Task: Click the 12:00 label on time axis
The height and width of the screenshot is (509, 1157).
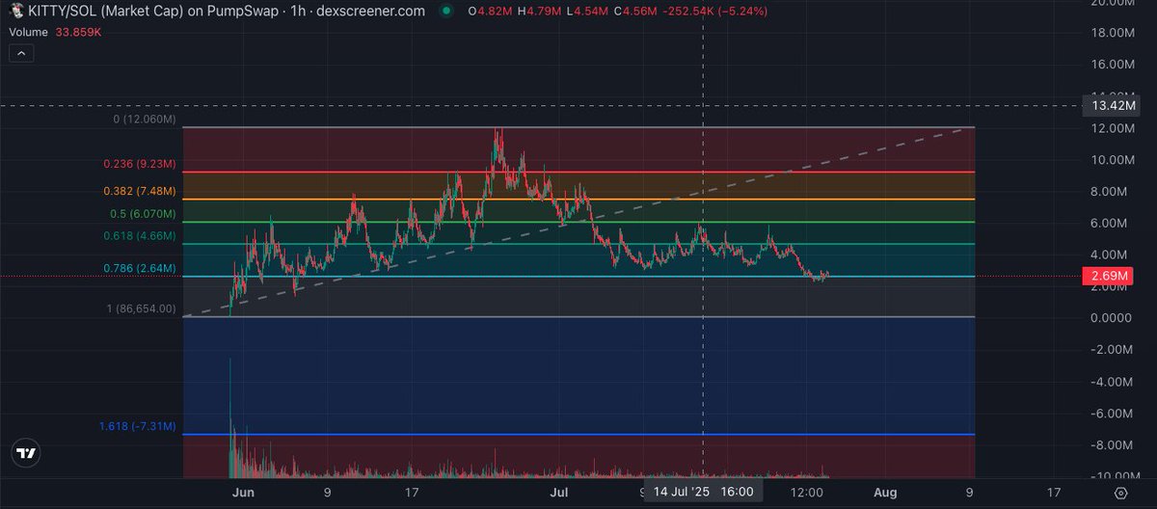Action: click(x=806, y=492)
